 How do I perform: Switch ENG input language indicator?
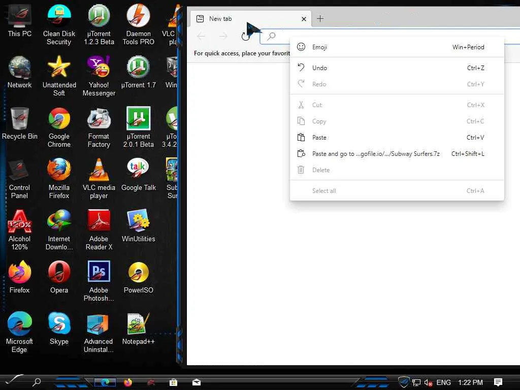click(x=443, y=382)
